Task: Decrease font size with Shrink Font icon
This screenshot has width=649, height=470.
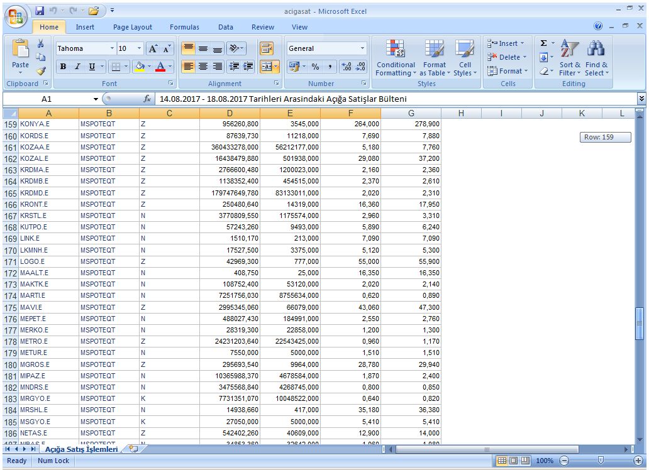Action: tap(167, 49)
